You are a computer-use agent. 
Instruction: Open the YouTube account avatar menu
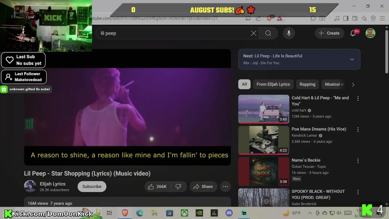coord(370,33)
